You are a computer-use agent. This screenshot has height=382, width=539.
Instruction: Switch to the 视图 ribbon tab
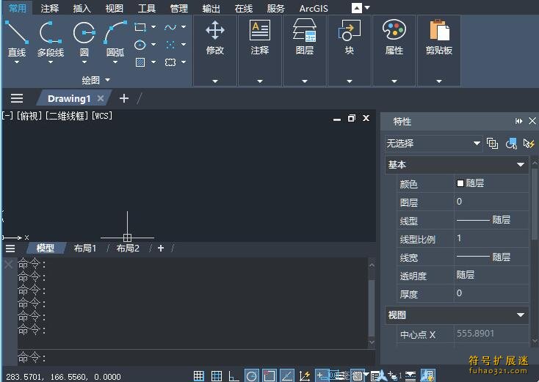tap(114, 8)
